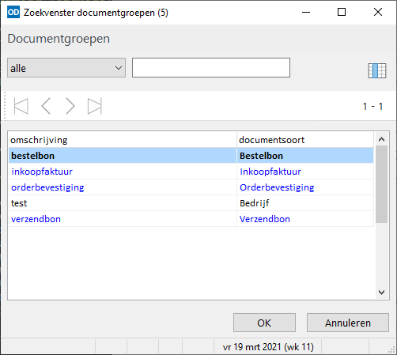
Task: Sort by omschrijving column header
Action: click(x=123, y=140)
